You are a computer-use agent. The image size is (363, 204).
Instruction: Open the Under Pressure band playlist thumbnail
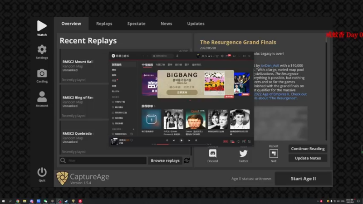coord(173,119)
